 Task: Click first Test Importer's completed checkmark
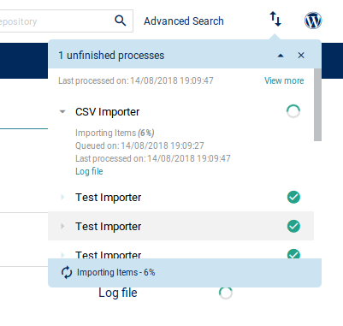click(x=293, y=197)
